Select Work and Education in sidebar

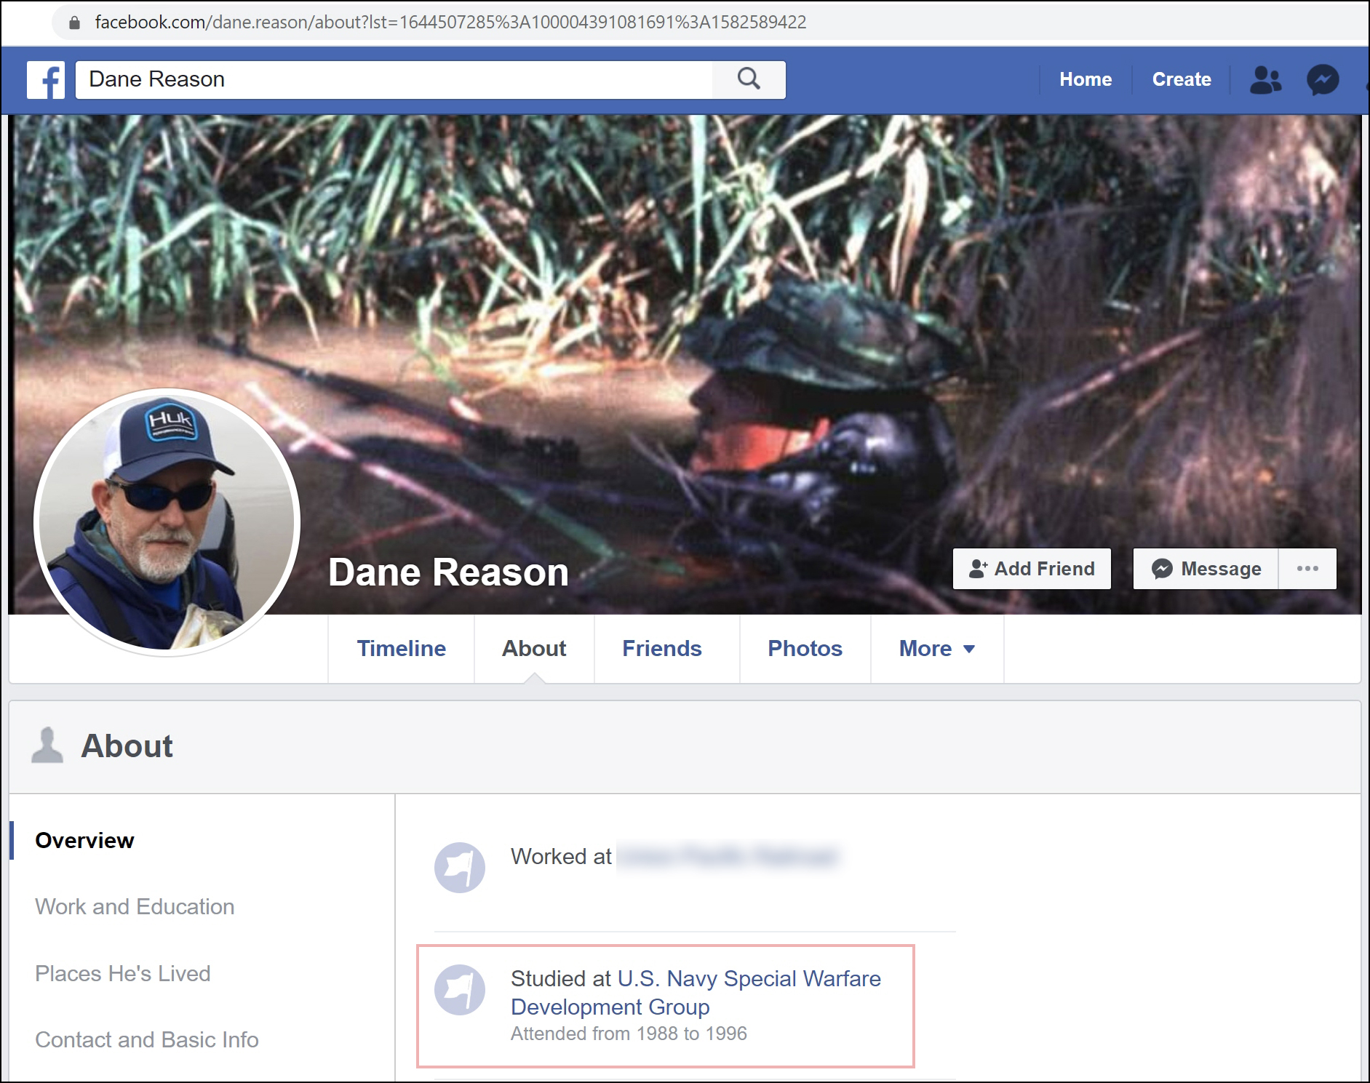(x=135, y=906)
